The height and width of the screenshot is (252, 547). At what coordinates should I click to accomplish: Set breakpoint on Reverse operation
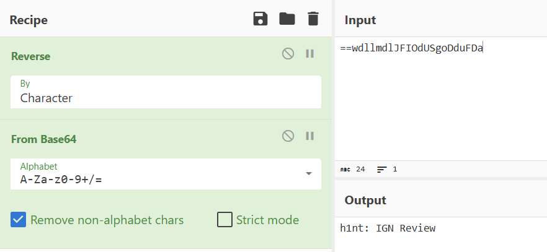[310, 54]
